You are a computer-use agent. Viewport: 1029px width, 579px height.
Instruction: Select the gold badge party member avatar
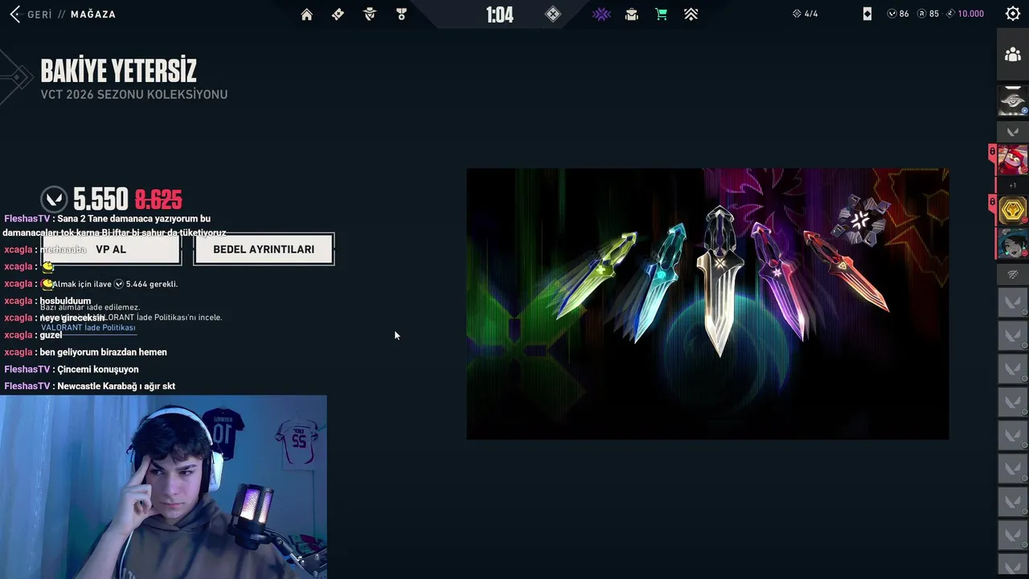click(1013, 210)
